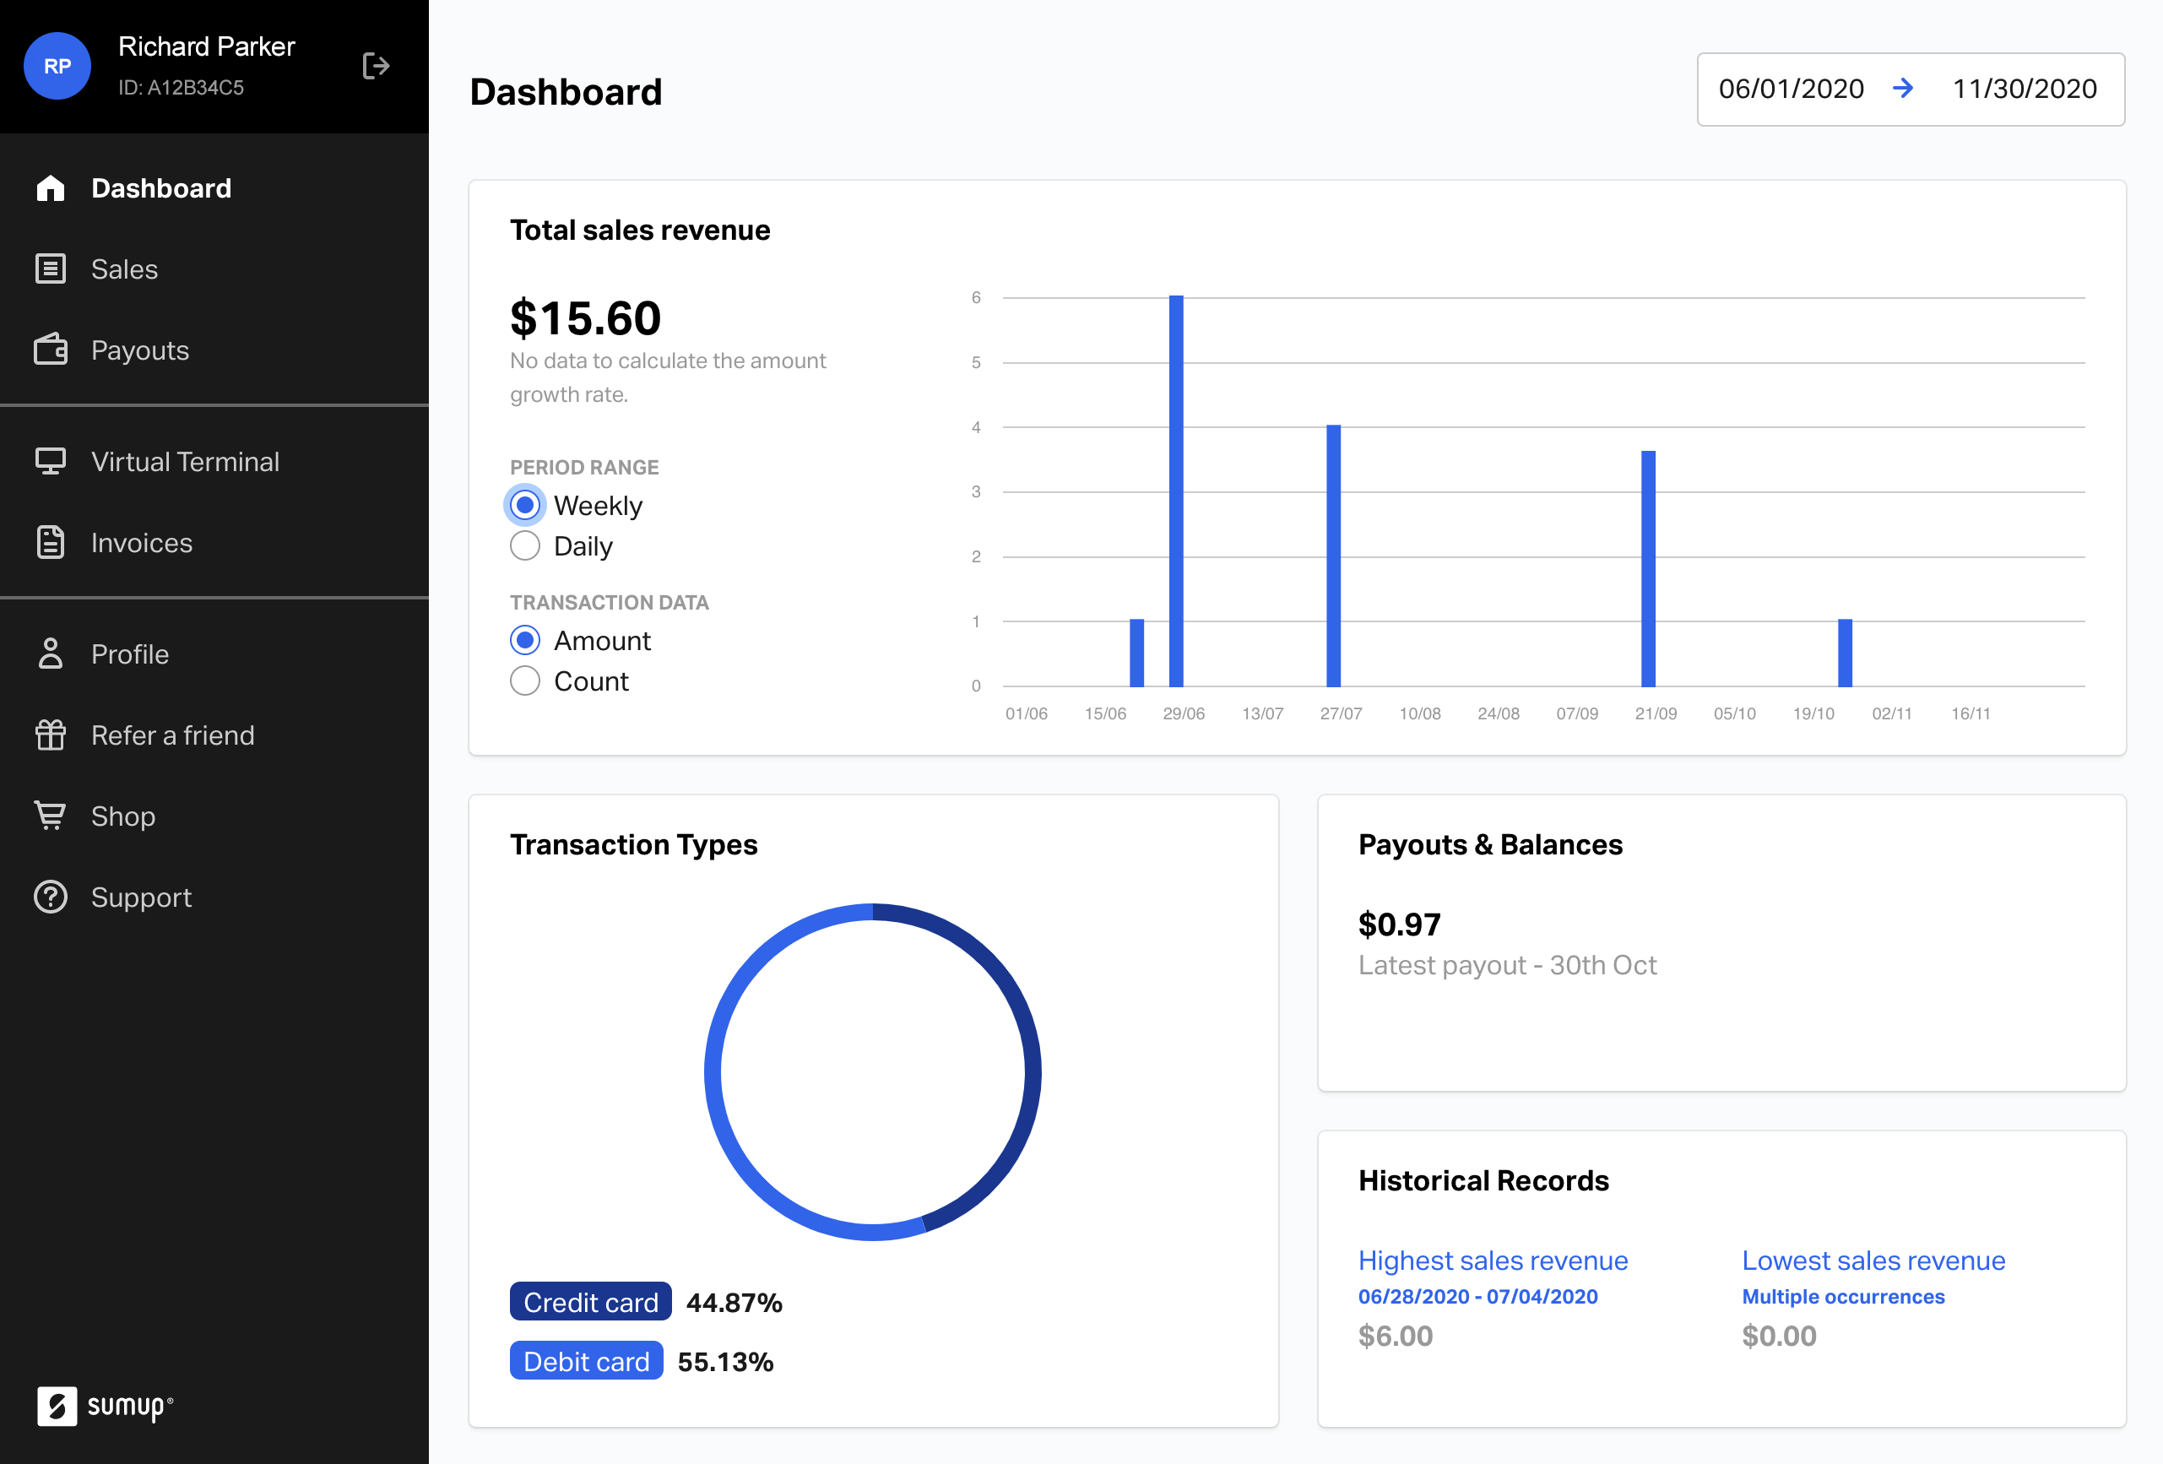Click the Support help icon
Screen dimensions: 2163x1464
click(x=51, y=897)
